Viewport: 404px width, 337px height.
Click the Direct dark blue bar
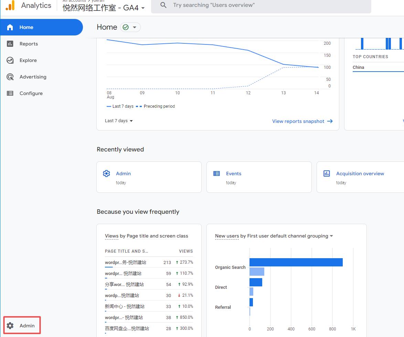tap(256, 282)
